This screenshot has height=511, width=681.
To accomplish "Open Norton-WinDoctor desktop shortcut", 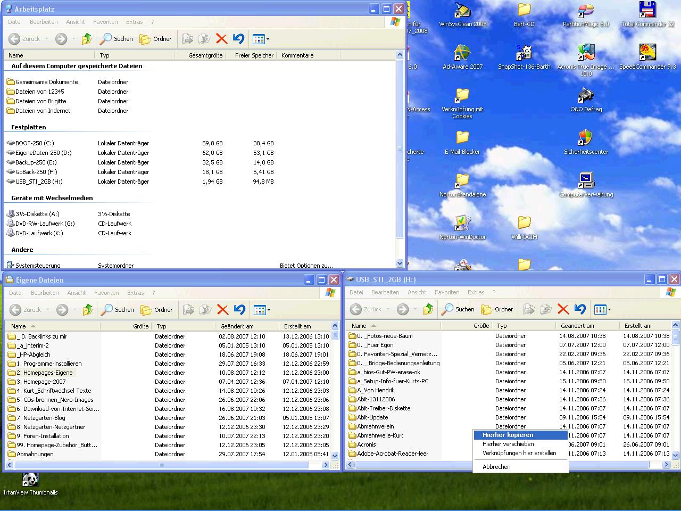I will (x=462, y=224).
